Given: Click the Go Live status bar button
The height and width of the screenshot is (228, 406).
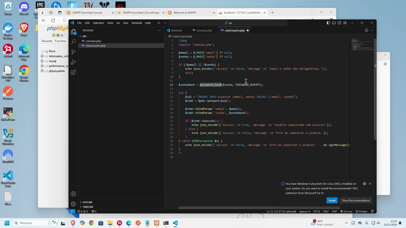Looking at the screenshot, I should click(x=346, y=211).
